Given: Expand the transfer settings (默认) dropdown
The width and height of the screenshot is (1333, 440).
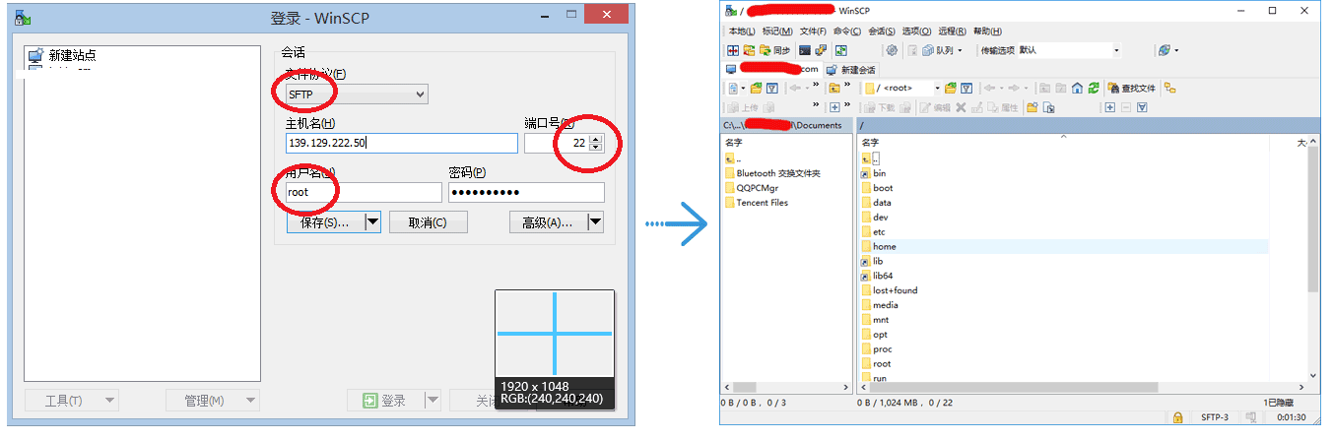Looking at the screenshot, I should click(1116, 50).
